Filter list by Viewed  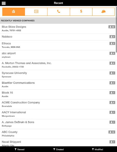(x=19, y=149)
